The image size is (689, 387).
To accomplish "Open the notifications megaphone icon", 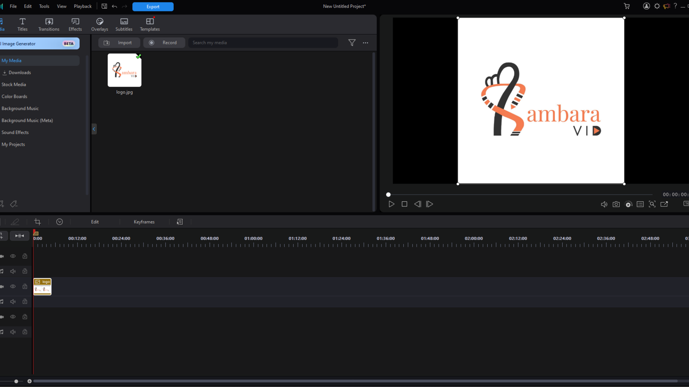I will coord(666,6).
